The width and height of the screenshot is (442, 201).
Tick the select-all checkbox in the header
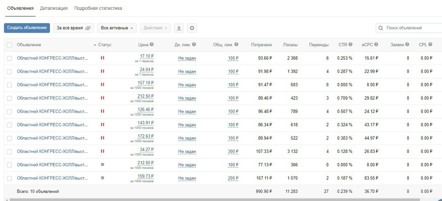9,45
